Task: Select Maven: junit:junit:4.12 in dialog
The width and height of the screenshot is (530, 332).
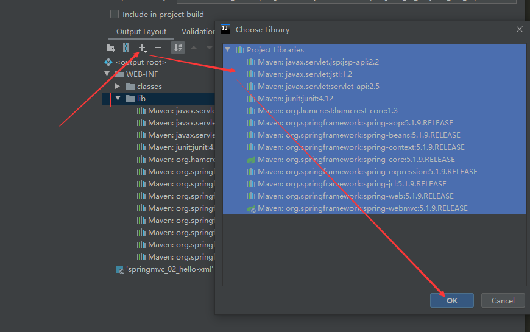Action: [x=295, y=99]
